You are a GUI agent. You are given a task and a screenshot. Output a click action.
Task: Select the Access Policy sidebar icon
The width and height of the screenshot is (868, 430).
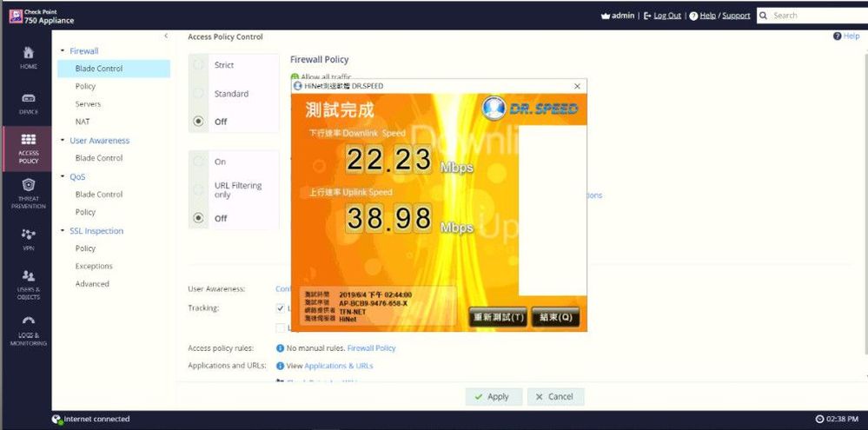click(x=28, y=139)
